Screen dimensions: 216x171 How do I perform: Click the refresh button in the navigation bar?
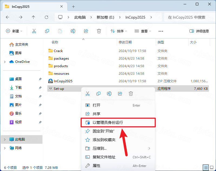click(x=46, y=17)
